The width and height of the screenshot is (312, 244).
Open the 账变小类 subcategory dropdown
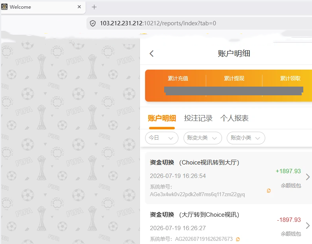(x=246, y=138)
